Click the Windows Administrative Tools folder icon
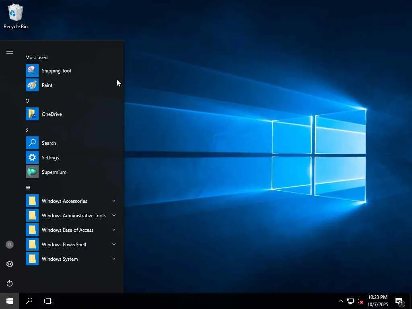 pos(32,215)
